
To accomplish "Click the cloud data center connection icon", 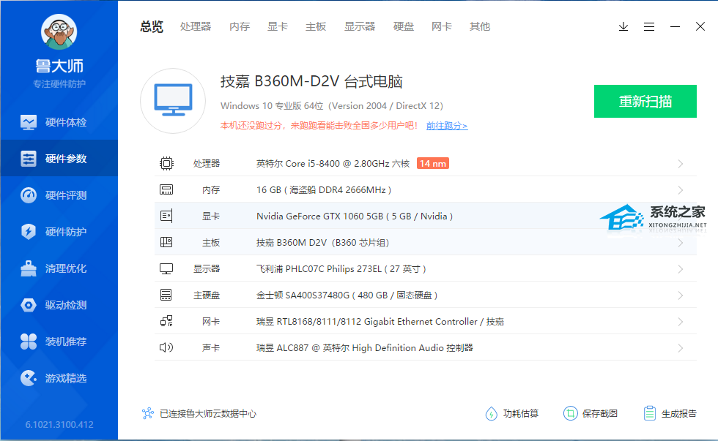I will pyautogui.click(x=147, y=414).
